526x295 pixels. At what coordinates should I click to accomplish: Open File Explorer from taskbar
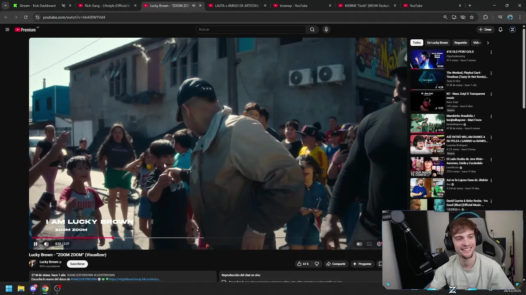pyautogui.click(x=21, y=288)
